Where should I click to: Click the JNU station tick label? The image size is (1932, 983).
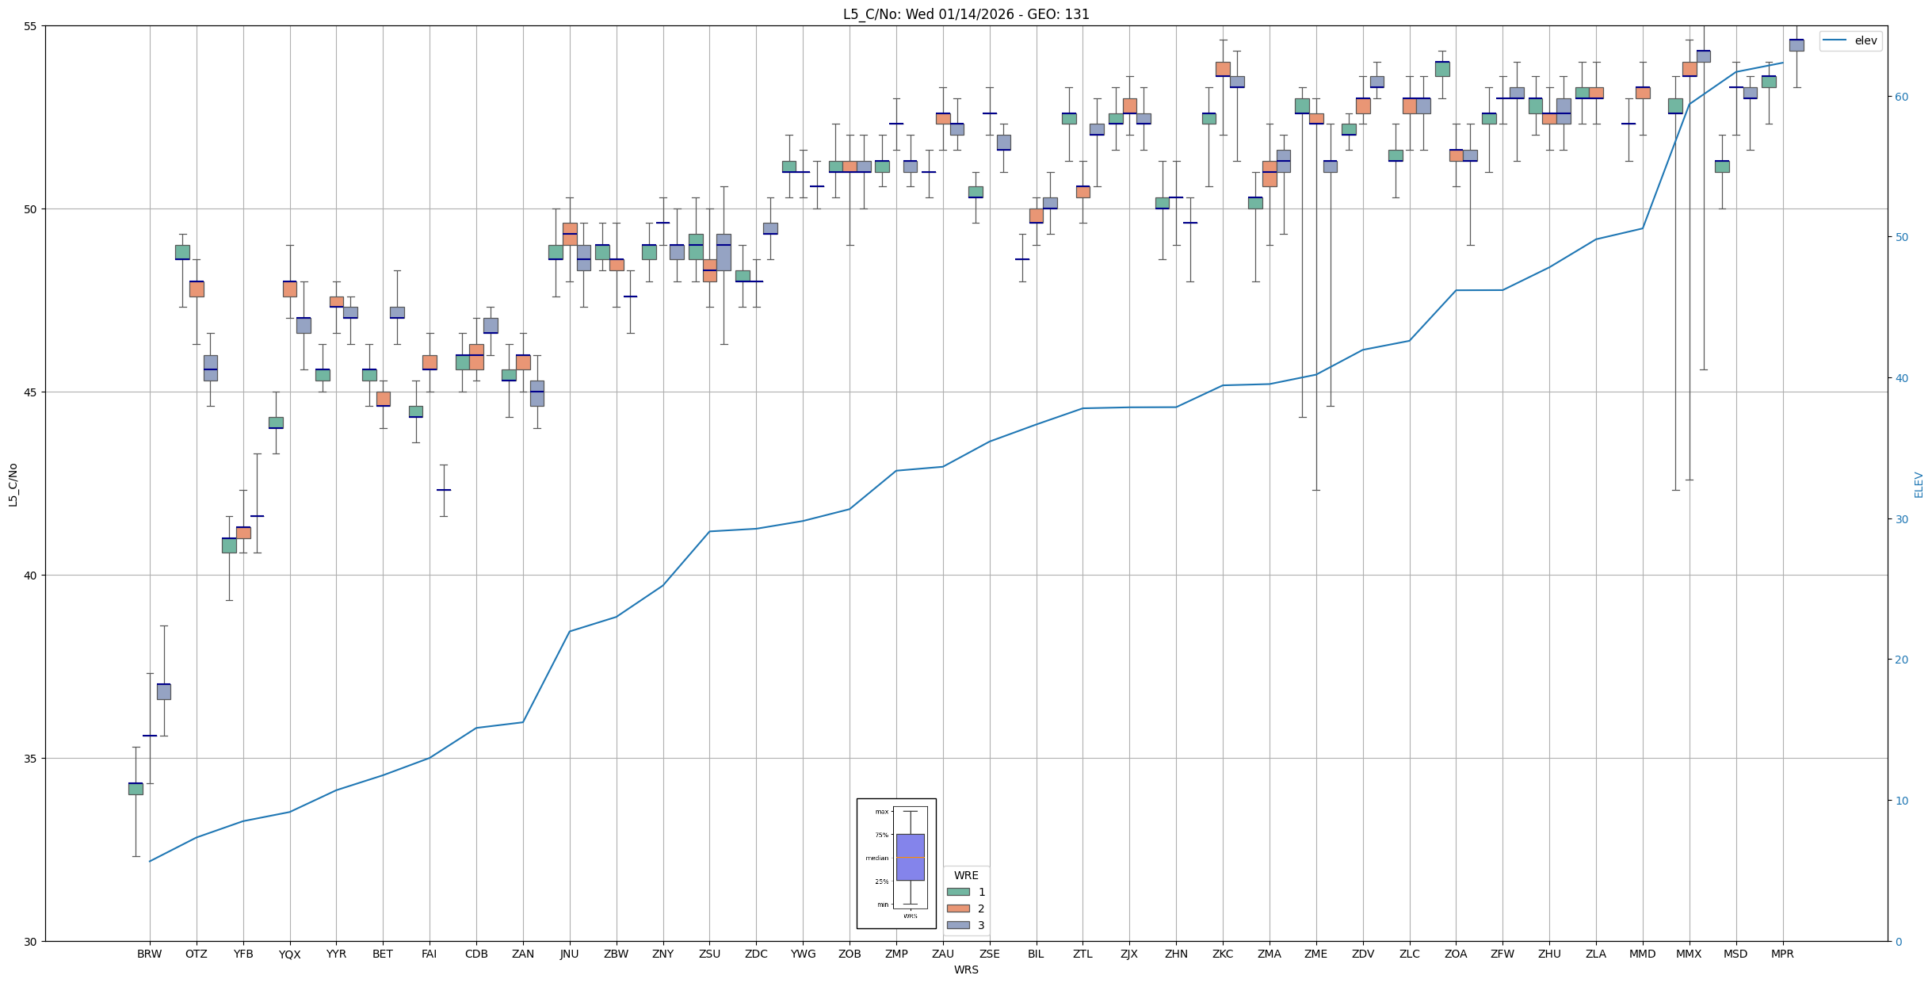(569, 954)
